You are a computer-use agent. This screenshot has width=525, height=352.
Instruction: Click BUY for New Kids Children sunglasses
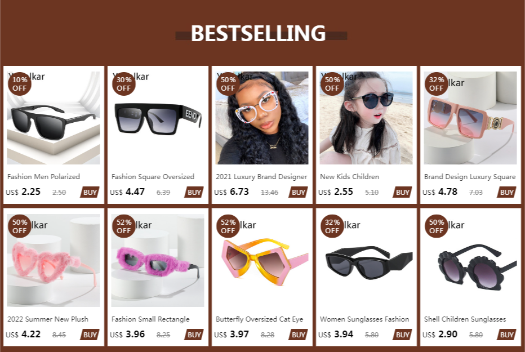pyautogui.click(x=402, y=192)
